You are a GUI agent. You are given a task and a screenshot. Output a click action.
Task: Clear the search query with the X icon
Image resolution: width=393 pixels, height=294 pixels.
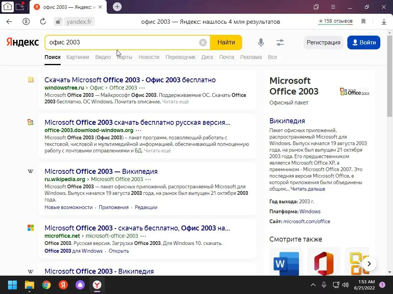pyautogui.click(x=203, y=42)
